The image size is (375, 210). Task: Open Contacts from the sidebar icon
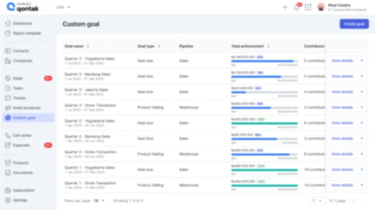click(x=8, y=51)
